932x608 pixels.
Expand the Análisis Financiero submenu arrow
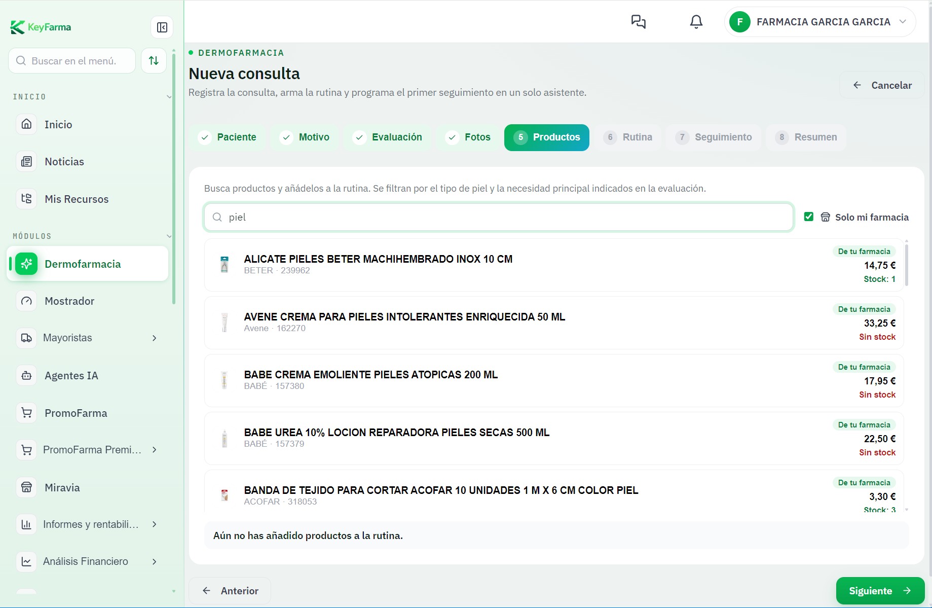coord(155,562)
